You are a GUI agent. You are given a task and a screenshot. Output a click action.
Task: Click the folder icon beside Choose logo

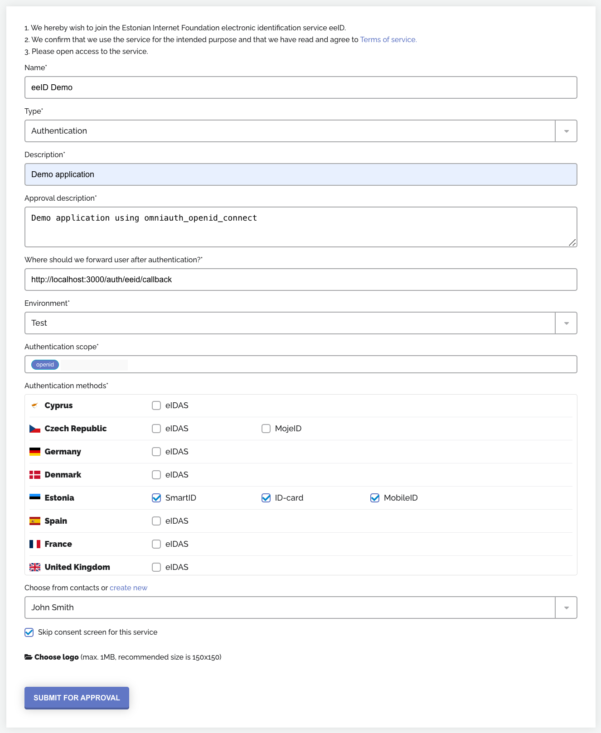tap(28, 657)
